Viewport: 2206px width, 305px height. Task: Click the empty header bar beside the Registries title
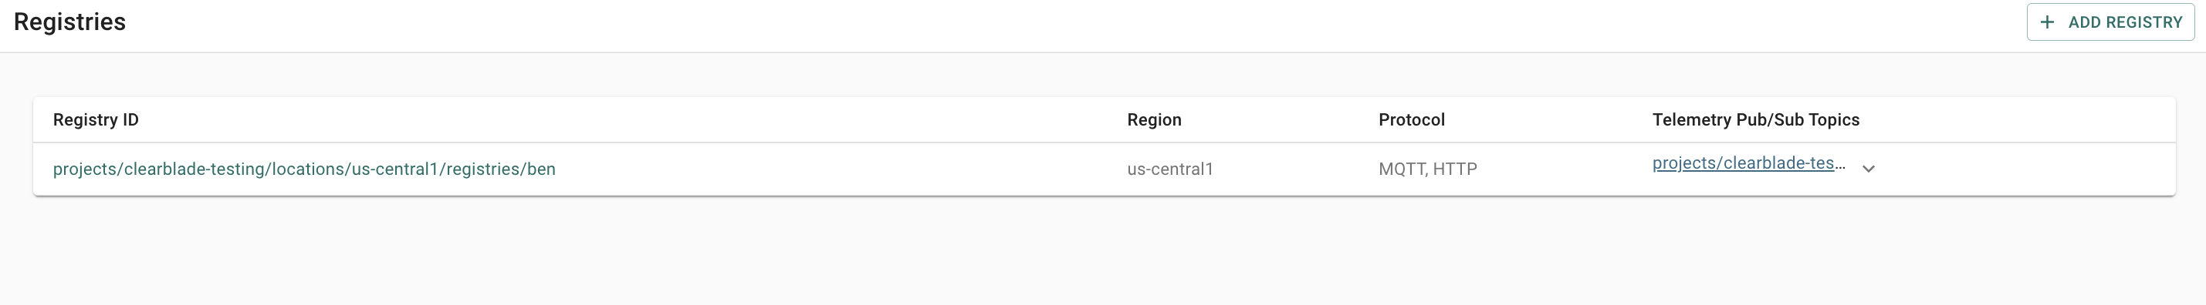[1071, 24]
